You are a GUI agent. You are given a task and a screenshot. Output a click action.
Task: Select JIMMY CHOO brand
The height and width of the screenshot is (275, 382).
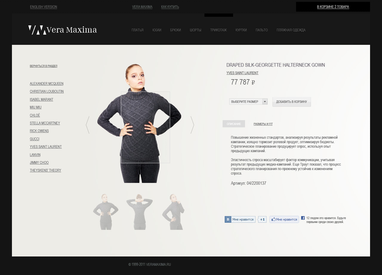coord(39,163)
